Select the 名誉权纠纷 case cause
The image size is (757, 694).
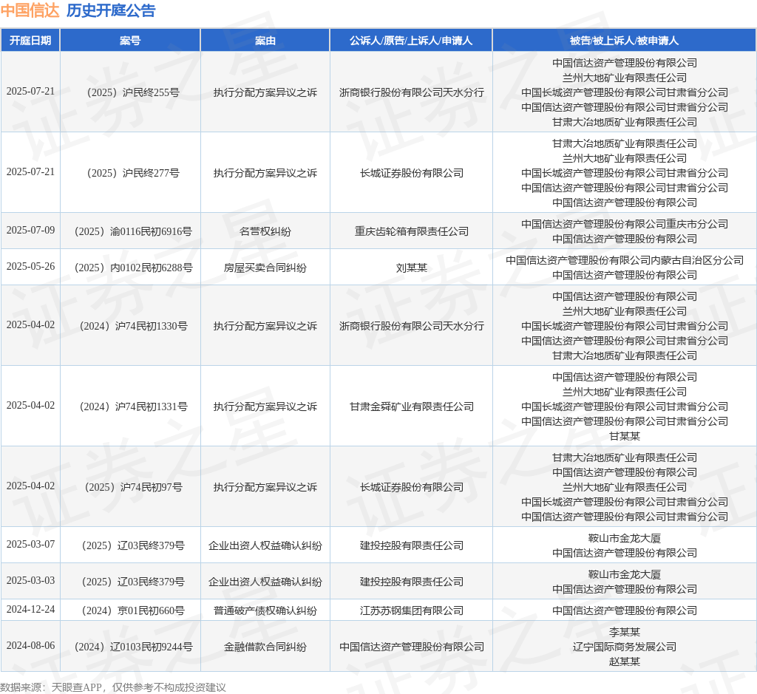265,231
